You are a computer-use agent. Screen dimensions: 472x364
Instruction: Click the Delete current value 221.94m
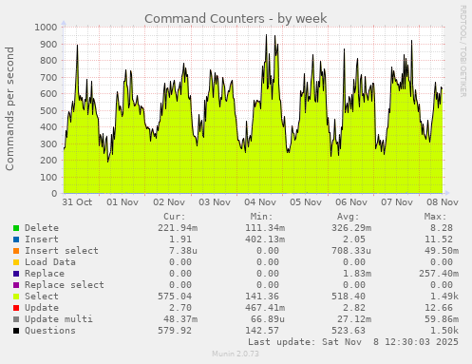pos(178,228)
